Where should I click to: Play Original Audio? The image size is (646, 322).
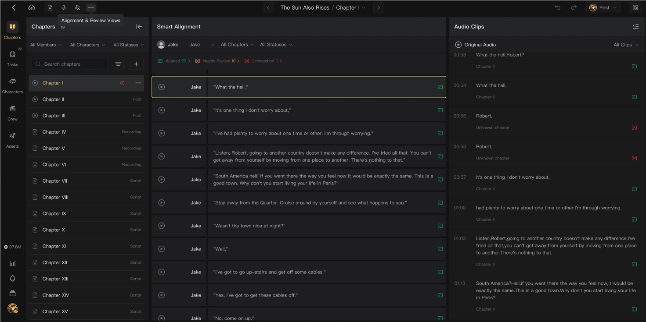(x=458, y=45)
